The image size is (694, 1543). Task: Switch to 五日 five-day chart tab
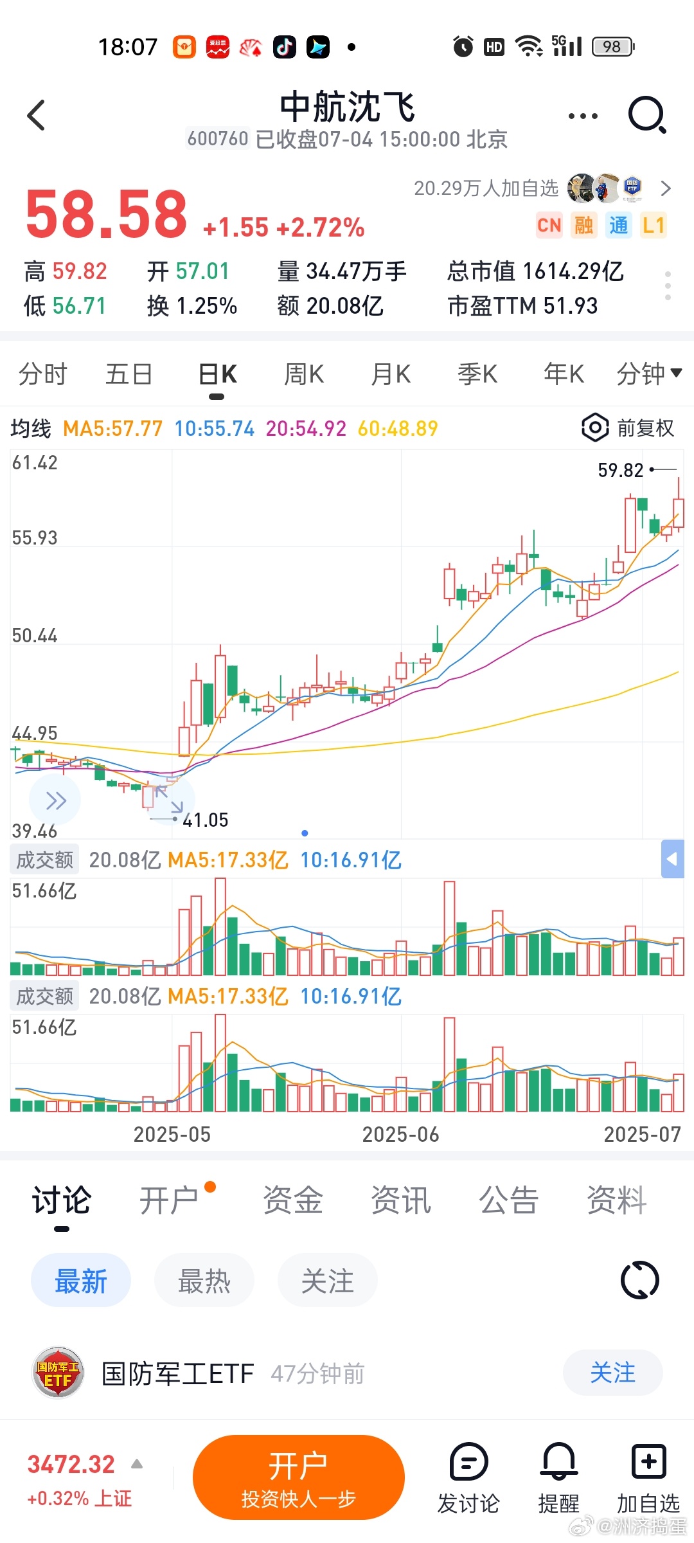pyautogui.click(x=129, y=374)
